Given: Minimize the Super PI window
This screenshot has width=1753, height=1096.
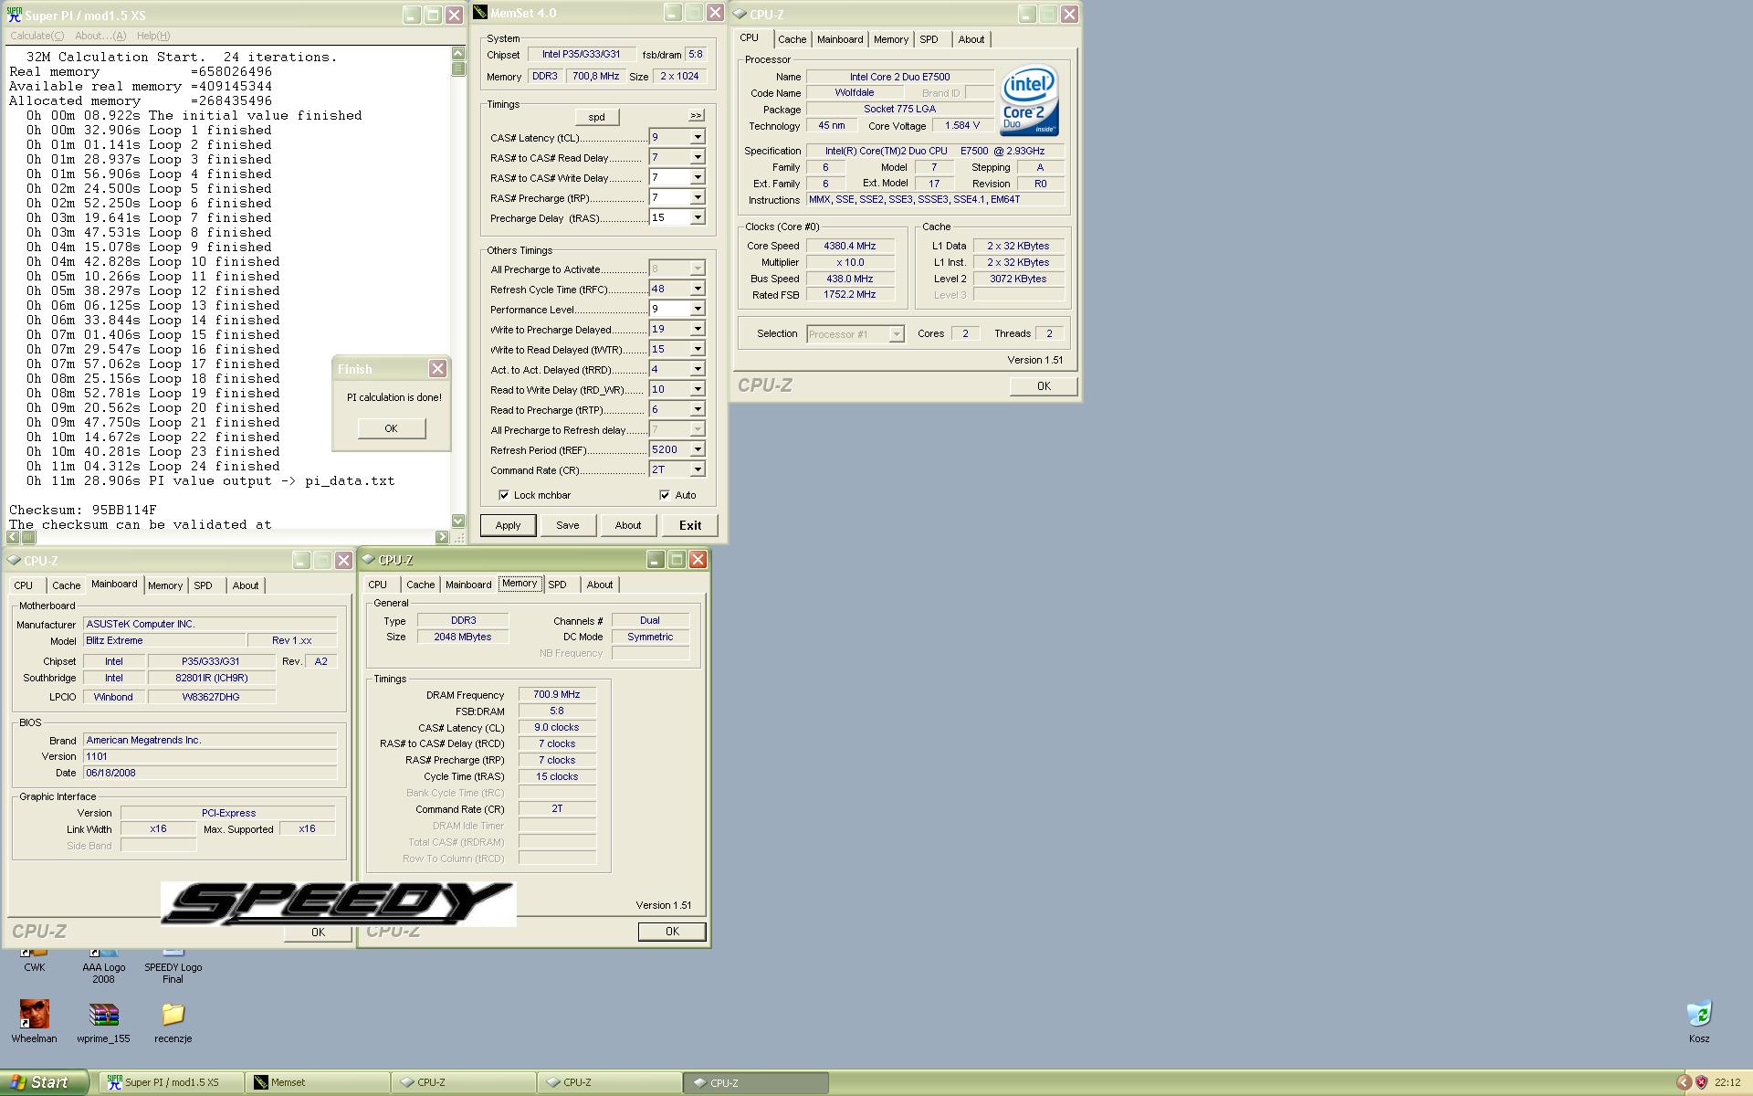Looking at the screenshot, I should 412,15.
